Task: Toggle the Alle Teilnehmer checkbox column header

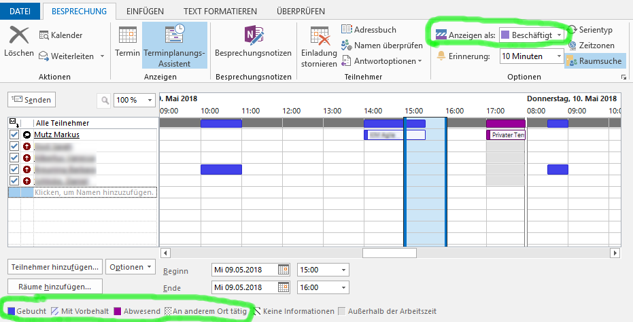Action: coord(14,123)
